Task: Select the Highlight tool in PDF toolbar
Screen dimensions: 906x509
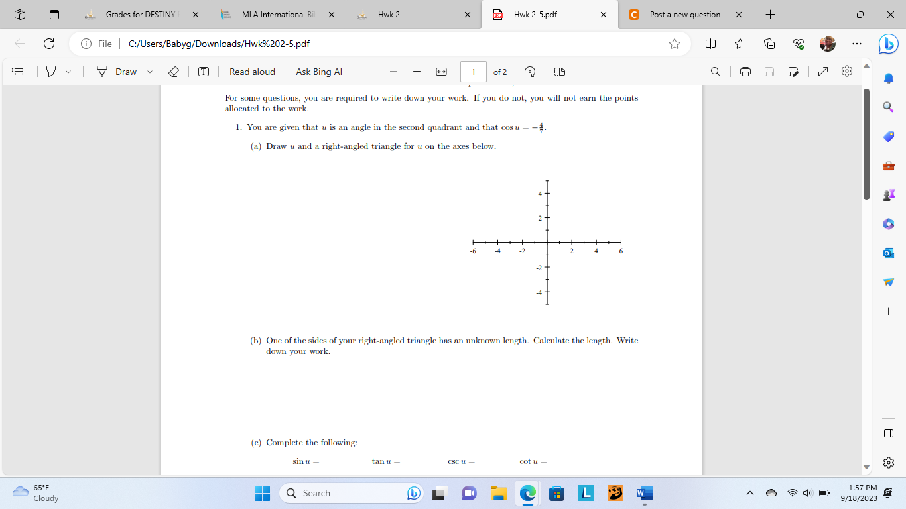Action: click(51, 72)
